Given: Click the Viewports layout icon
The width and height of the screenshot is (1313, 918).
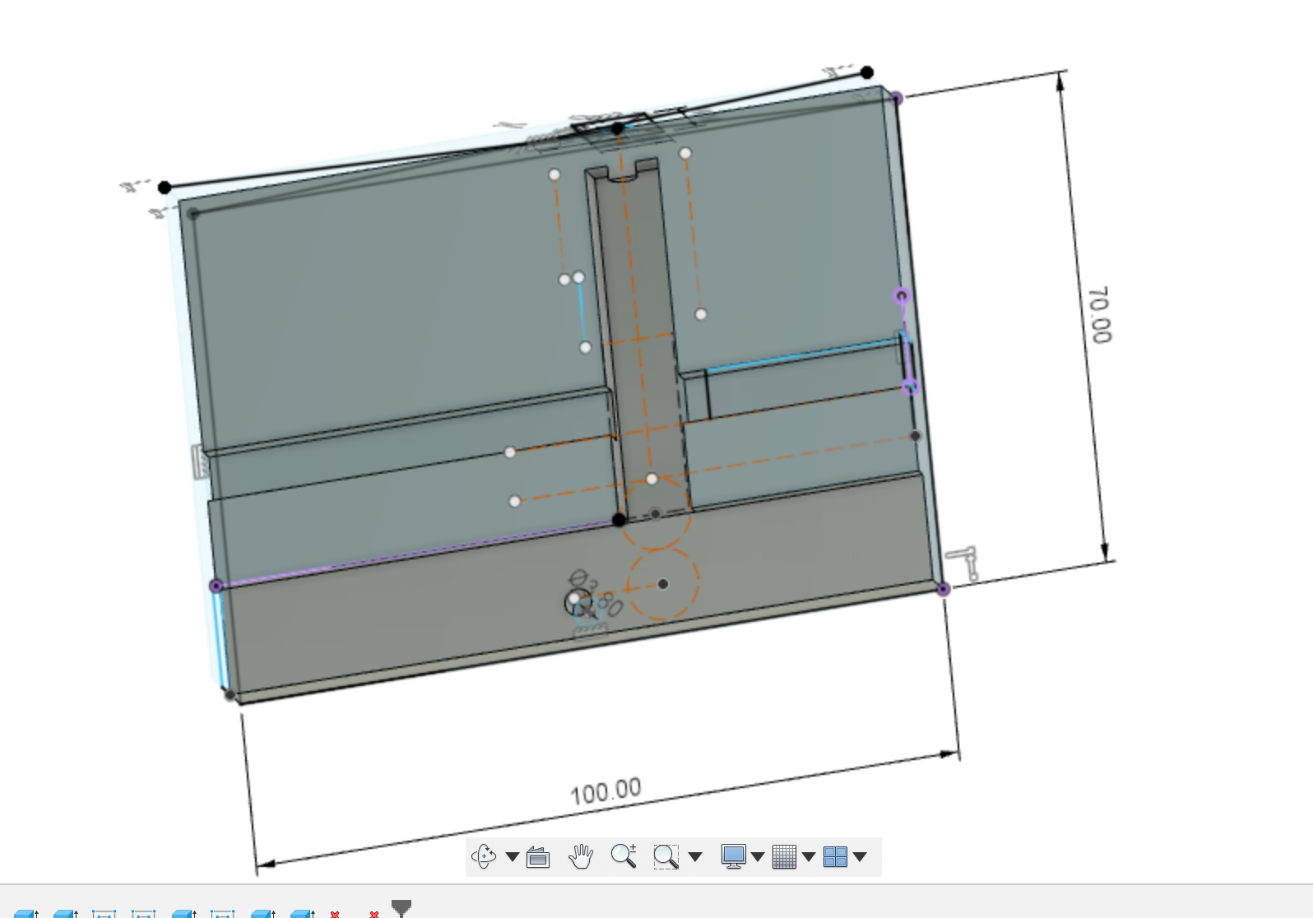Looking at the screenshot, I should (x=835, y=857).
